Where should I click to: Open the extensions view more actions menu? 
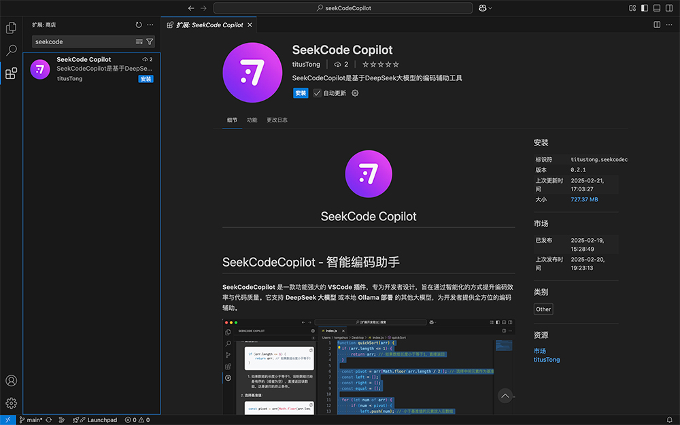150,24
